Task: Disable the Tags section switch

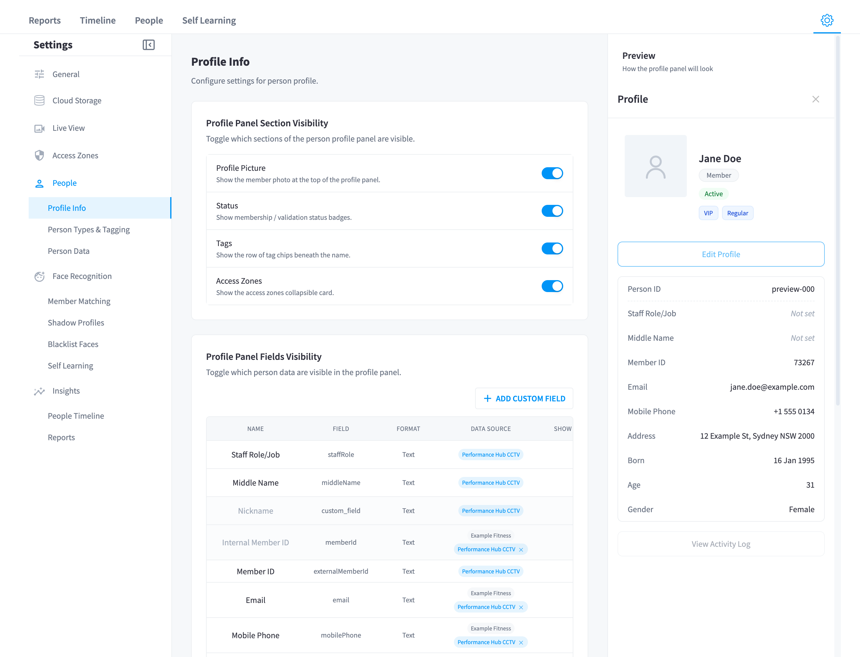Action: pyautogui.click(x=552, y=248)
